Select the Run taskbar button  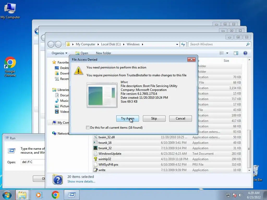(72, 195)
